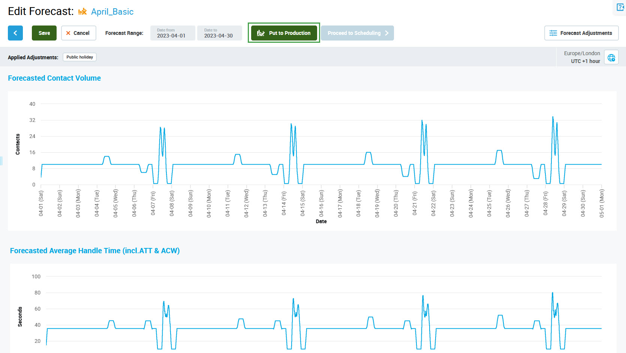The height and width of the screenshot is (353, 626).
Task: Click the Forecasted Contact Volume heading
Action: click(x=54, y=78)
